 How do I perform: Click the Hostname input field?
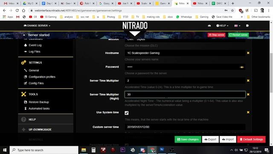[x=185, y=53]
